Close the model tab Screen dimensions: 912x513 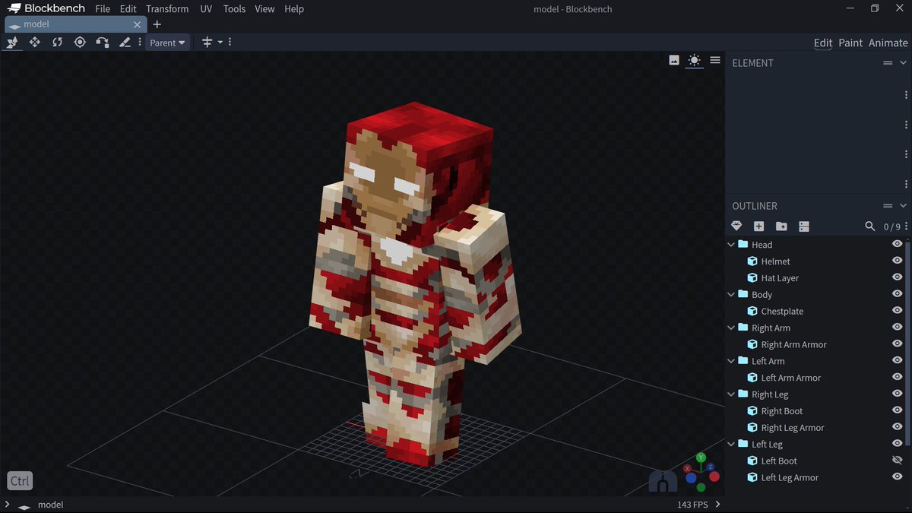138,24
